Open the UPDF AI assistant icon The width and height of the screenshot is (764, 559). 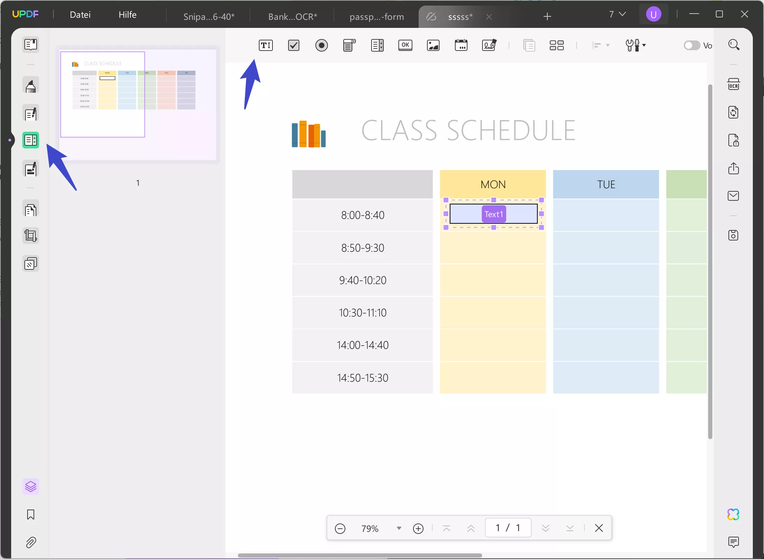[x=733, y=514]
